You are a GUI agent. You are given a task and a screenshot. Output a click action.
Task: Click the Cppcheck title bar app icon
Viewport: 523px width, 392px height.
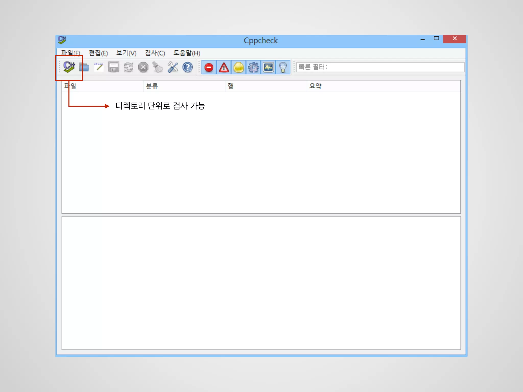(62, 40)
